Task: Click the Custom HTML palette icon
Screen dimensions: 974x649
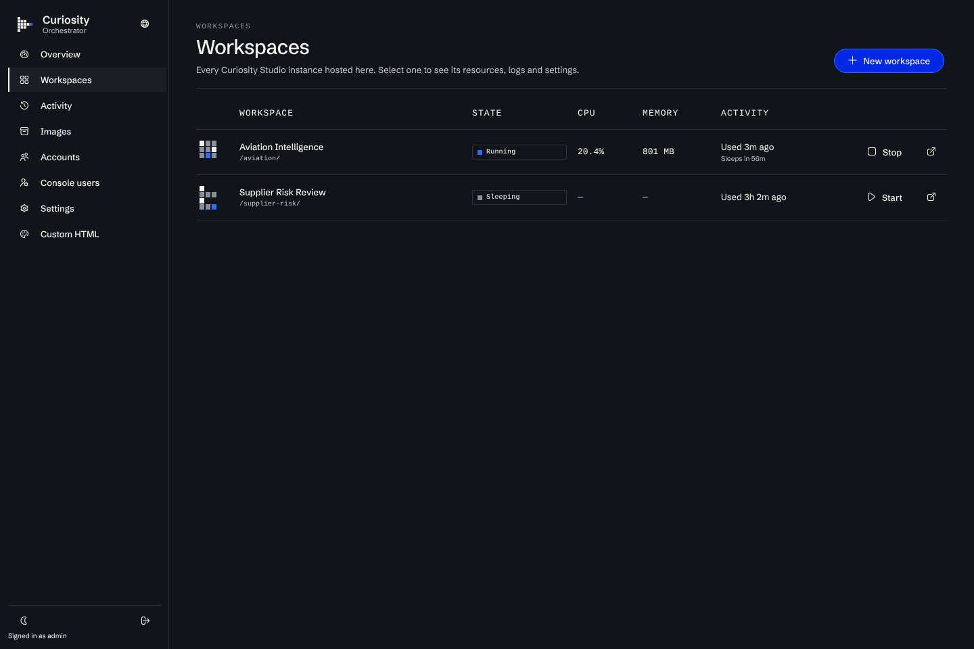Action: click(24, 234)
